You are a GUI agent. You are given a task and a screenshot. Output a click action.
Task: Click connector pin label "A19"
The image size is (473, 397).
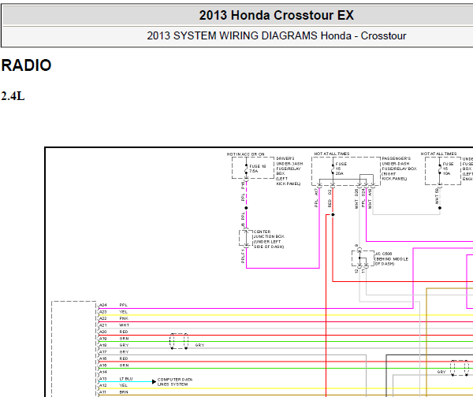(103, 339)
